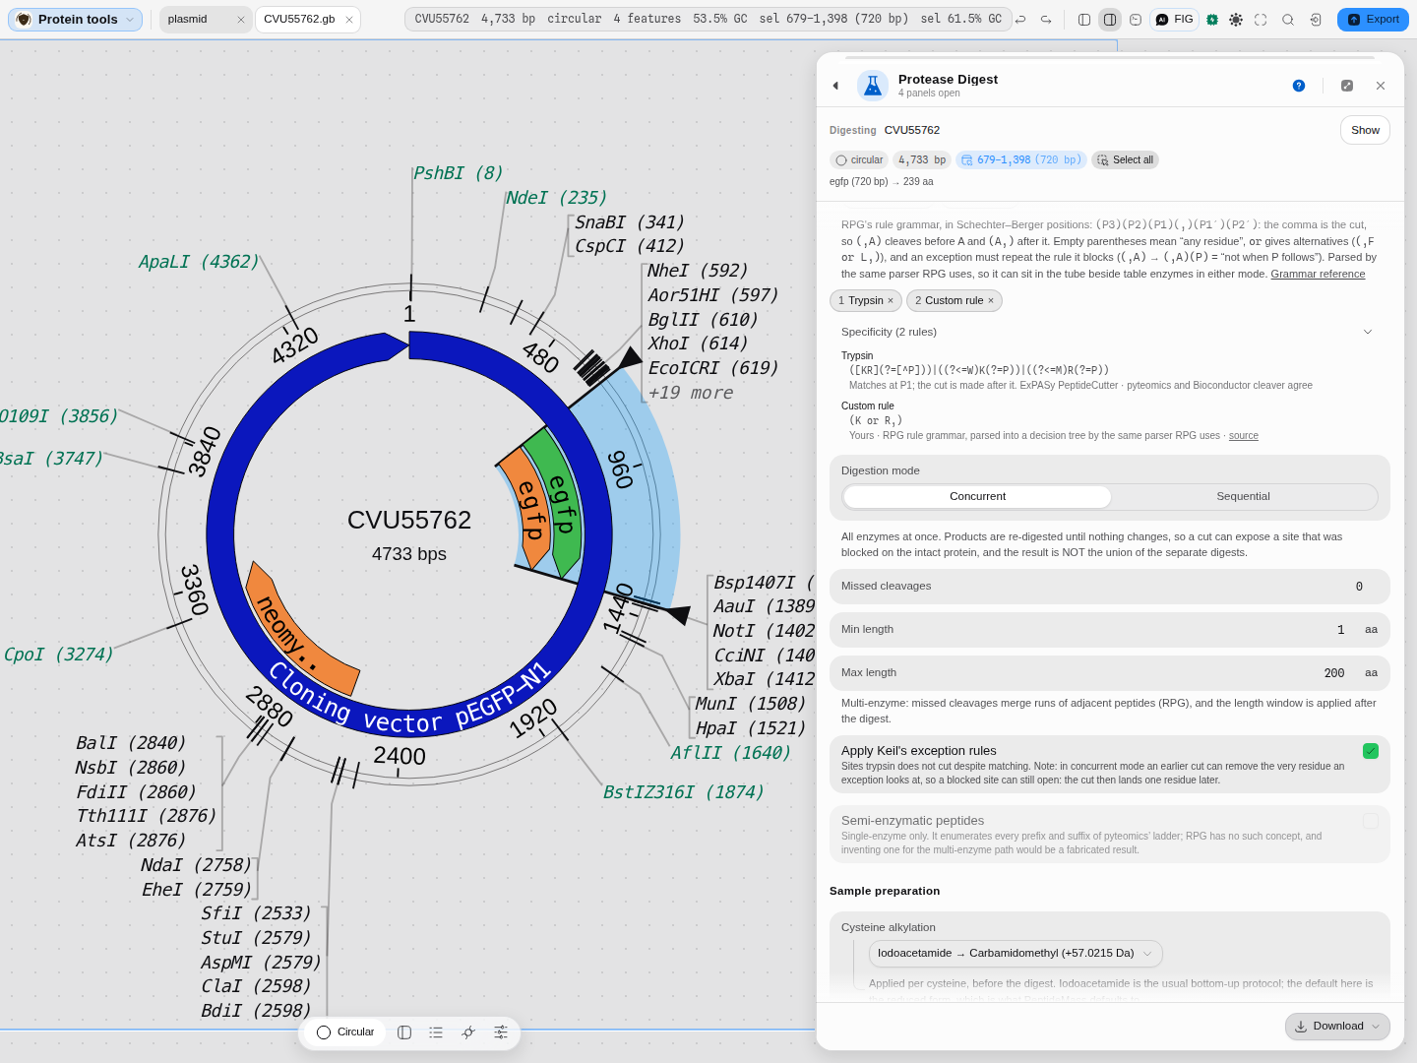Open the FIG AI assistant button
Image resolution: width=1417 pixels, height=1063 pixels.
point(1174,20)
